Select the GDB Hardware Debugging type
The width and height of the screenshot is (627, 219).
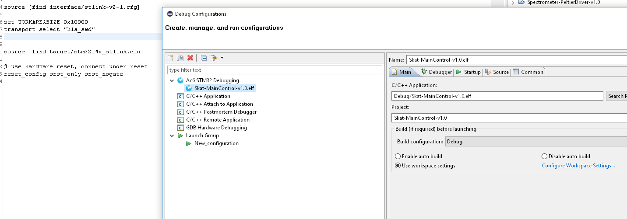click(216, 128)
